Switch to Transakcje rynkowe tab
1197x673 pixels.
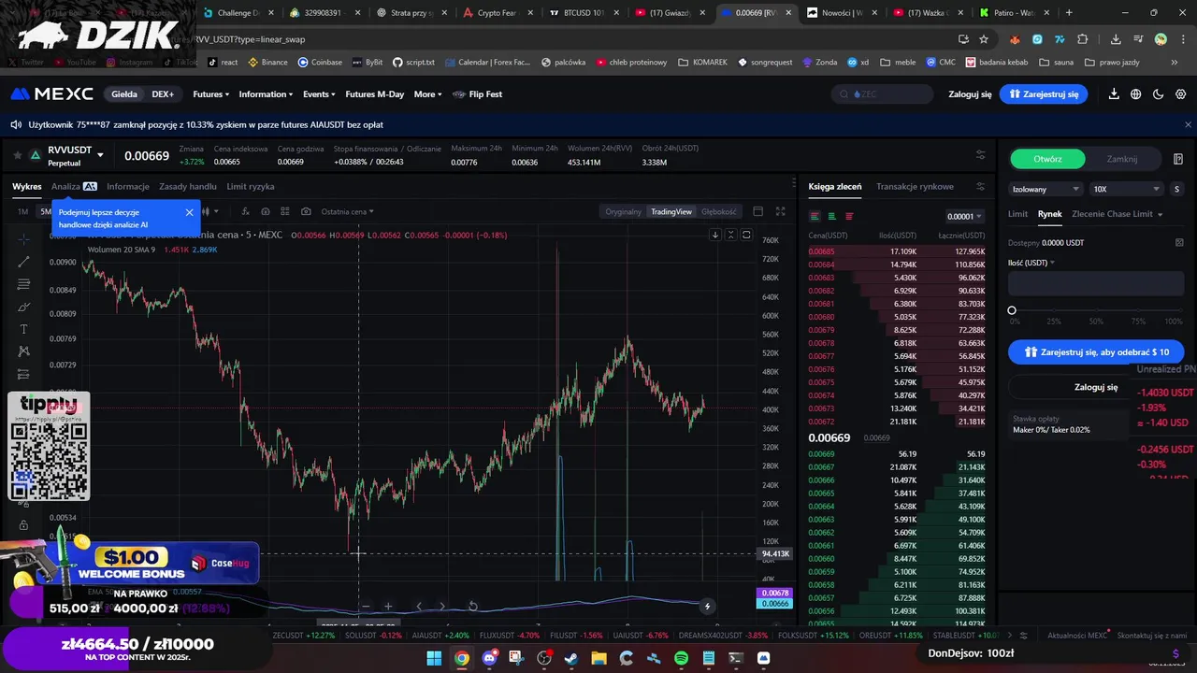915,186
